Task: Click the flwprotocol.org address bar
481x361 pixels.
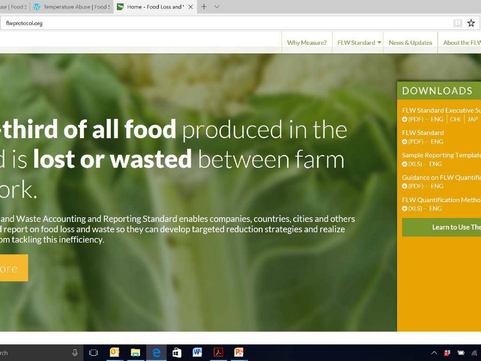Action: (225, 23)
